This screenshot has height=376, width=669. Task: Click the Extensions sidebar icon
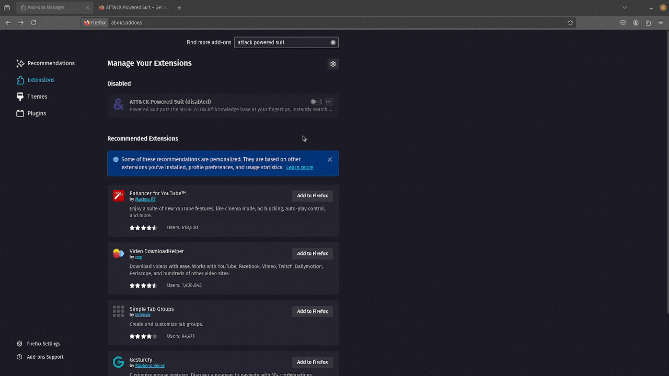(20, 80)
